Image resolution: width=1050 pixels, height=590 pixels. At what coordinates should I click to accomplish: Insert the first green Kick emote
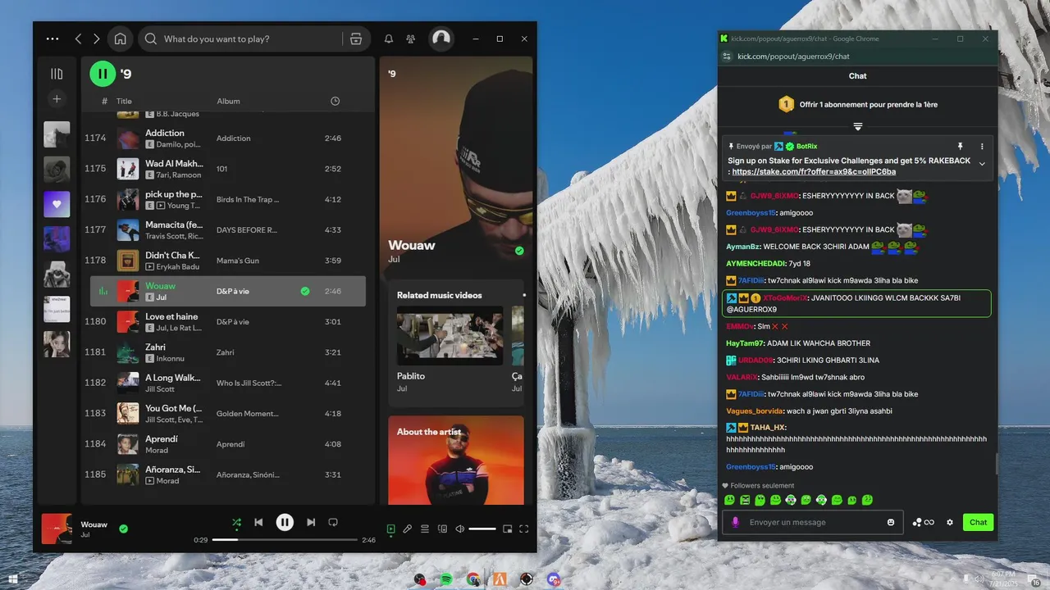coord(729,500)
